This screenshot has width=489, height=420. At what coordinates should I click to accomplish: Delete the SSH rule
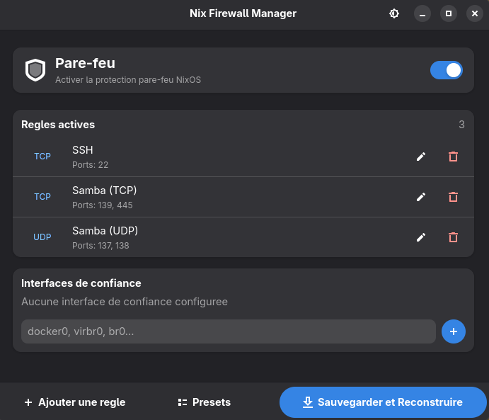click(x=453, y=157)
